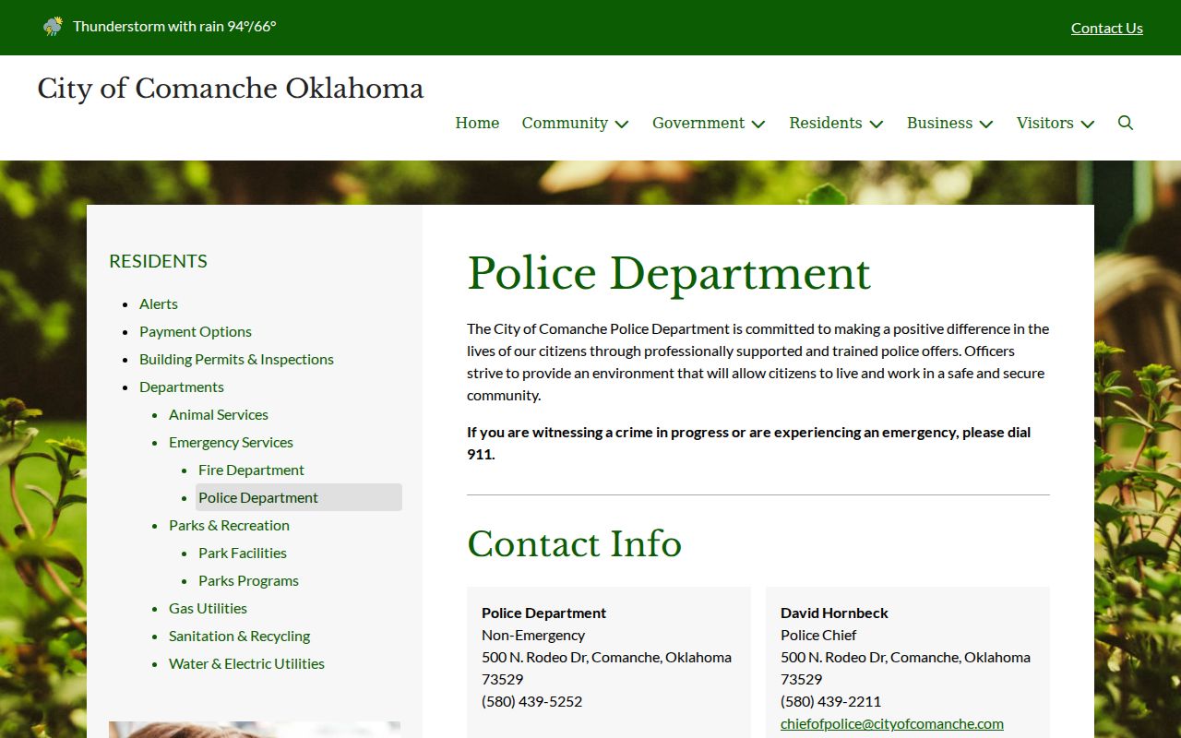Image resolution: width=1181 pixels, height=738 pixels.
Task: Click non-emergency phone (580) 439-5252
Action: [x=532, y=701]
